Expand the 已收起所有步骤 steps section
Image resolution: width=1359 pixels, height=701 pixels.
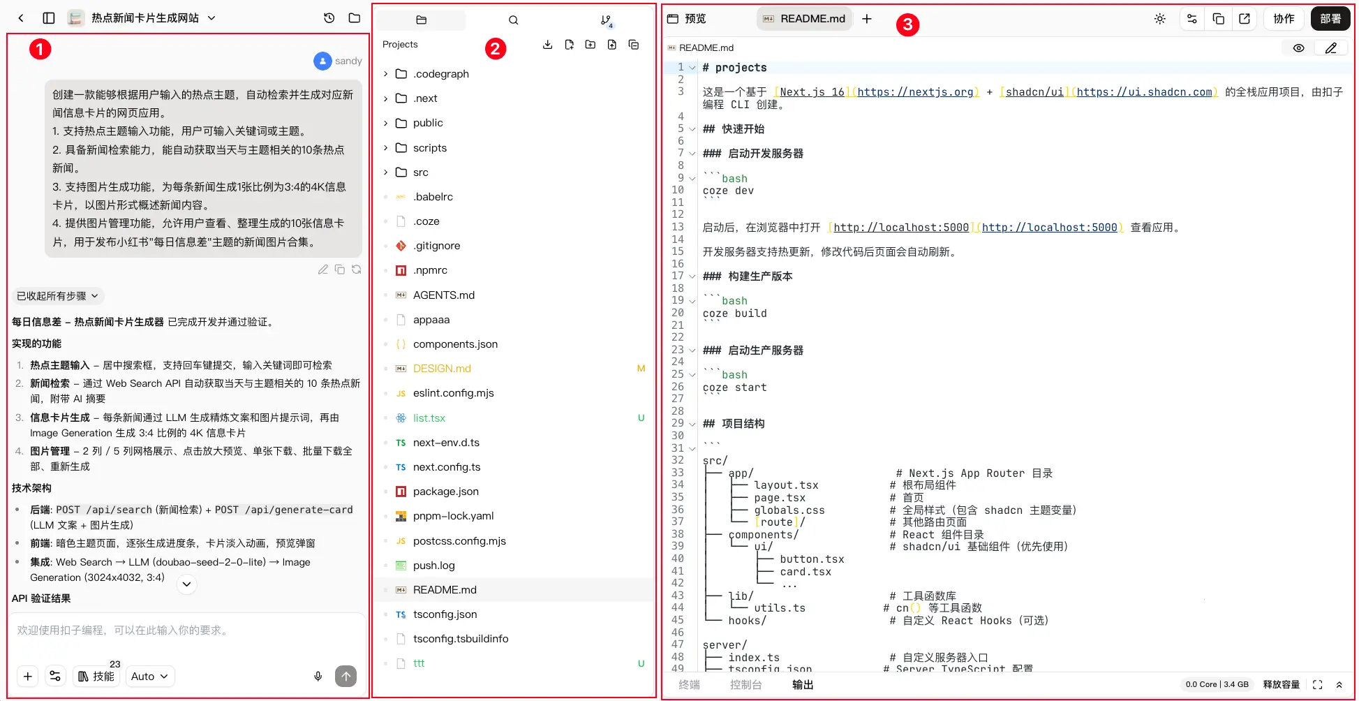click(x=58, y=296)
